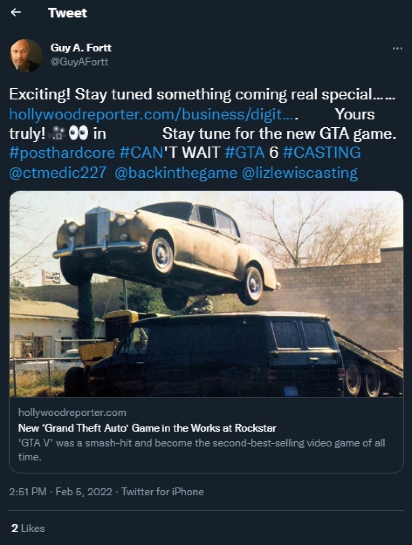Go back using the left arrow
Screen dimensions: 412x545
[16, 13]
